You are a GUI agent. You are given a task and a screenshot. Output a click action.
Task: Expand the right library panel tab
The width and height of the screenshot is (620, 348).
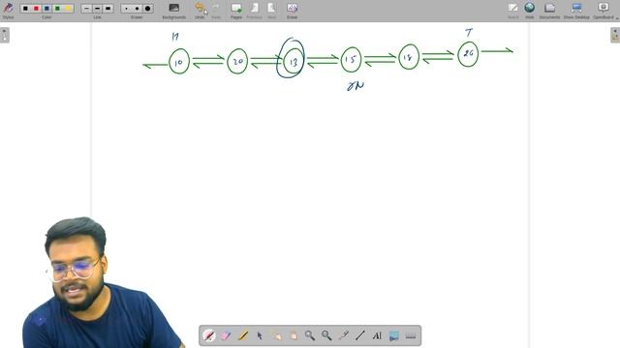coord(615,35)
